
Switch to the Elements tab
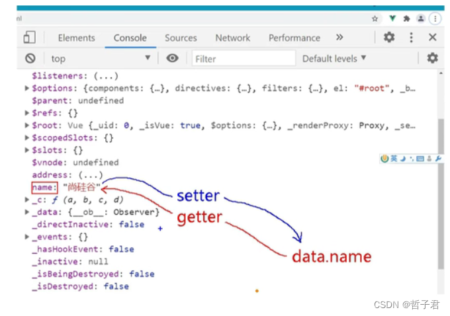point(76,38)
